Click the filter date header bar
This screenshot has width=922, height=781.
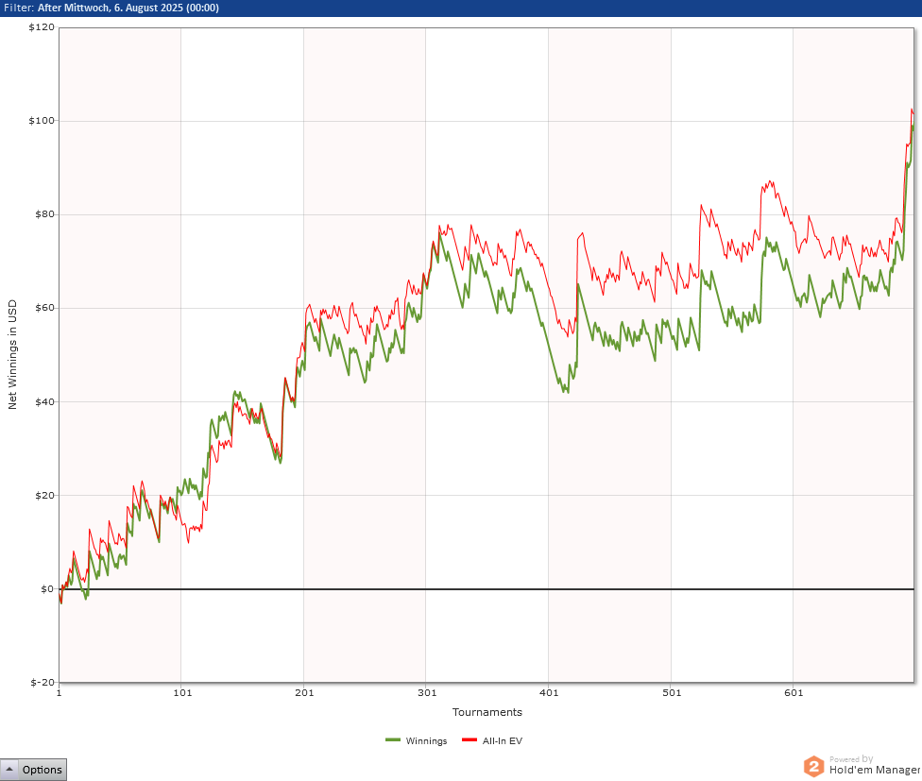coord(461,8)
